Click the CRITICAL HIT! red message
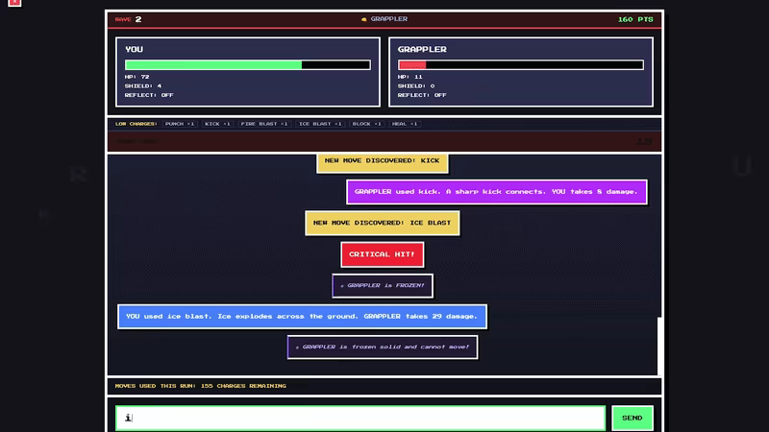The image size is (769, 432). (x=382, y=254)
